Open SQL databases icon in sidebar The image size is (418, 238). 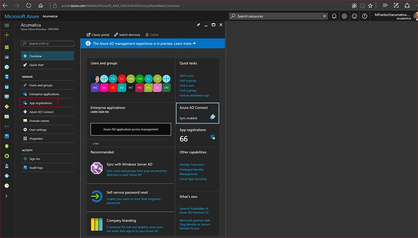(x=7, y=77)
